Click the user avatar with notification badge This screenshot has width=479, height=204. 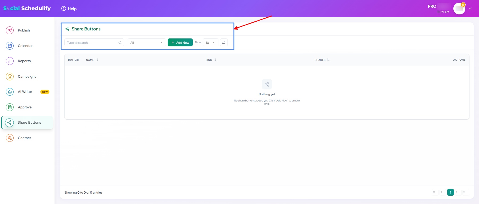click(459, 9)
